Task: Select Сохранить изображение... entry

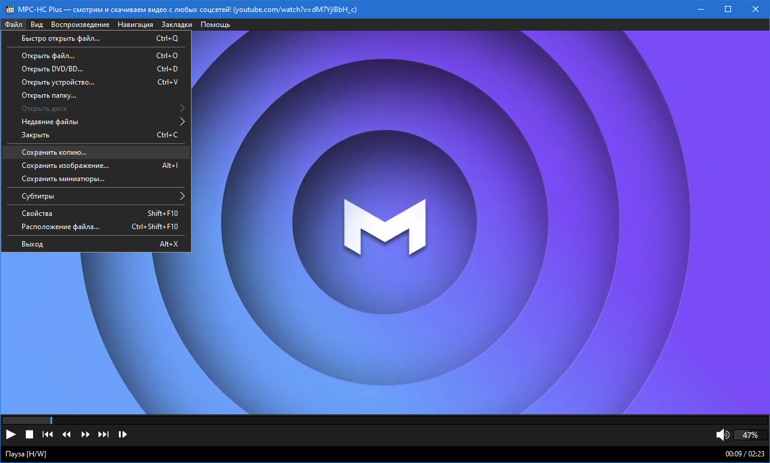Action: click(96, 166)
